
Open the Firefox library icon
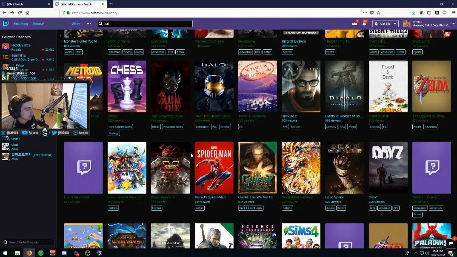tap(421, 13)
